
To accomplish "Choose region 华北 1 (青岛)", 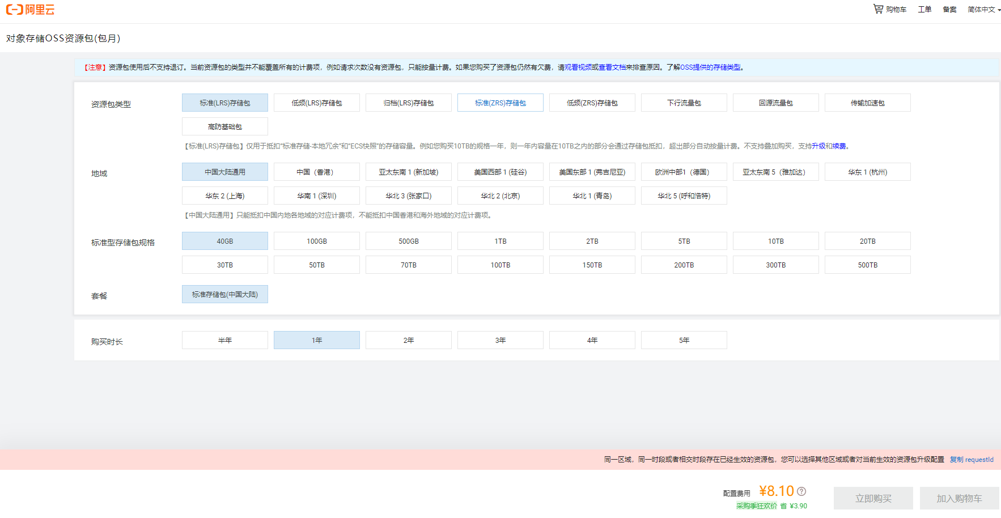I will (x=592, y=196).
